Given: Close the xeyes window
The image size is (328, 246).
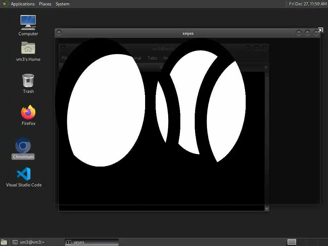Looking at the screenshot, I should [x=316, y=32].
